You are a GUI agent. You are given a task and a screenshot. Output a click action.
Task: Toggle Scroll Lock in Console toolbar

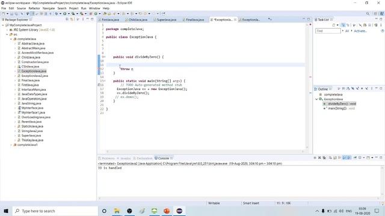point(335,158)
